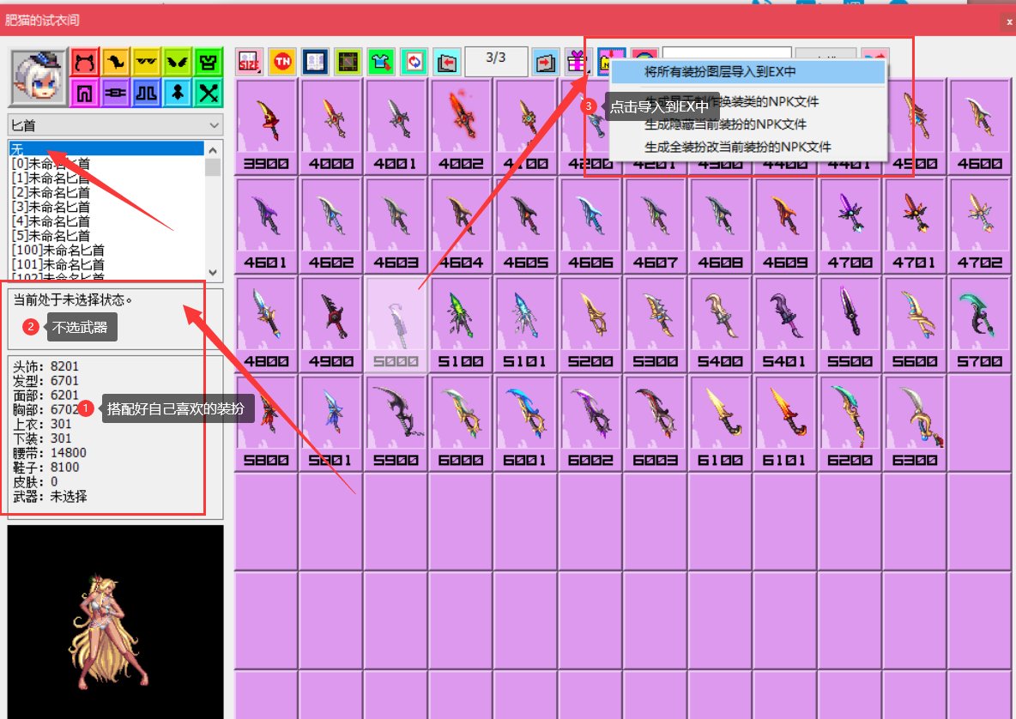Select the red cat-ear hair category icon
Screen dimensions: 1016x719
pos(84,62)
